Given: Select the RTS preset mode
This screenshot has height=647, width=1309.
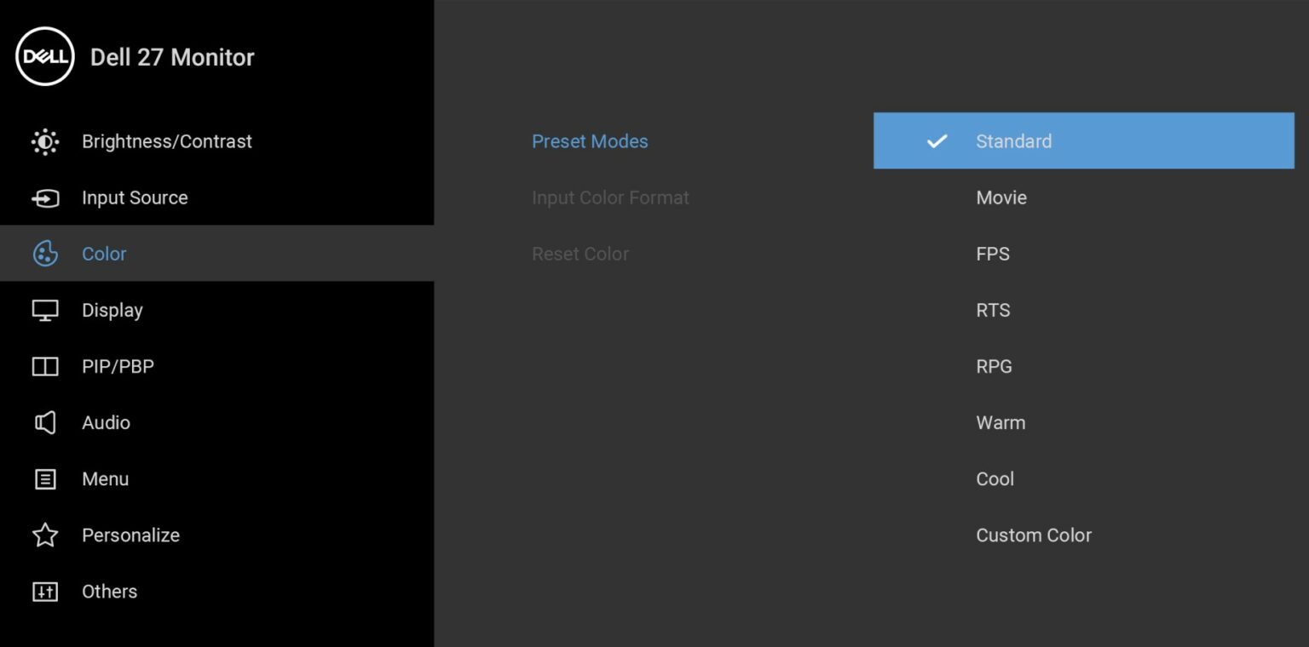Looking at the screenshot, I should (993, 310).
